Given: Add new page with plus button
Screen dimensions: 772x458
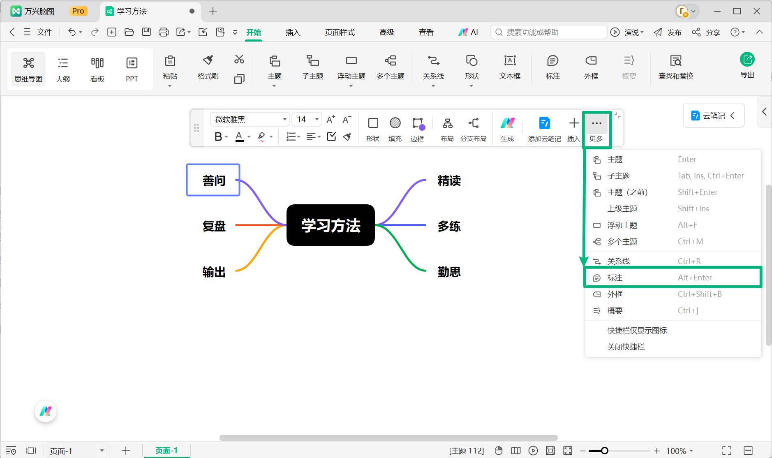Looking at the screenshot, I should click(126, 451).
